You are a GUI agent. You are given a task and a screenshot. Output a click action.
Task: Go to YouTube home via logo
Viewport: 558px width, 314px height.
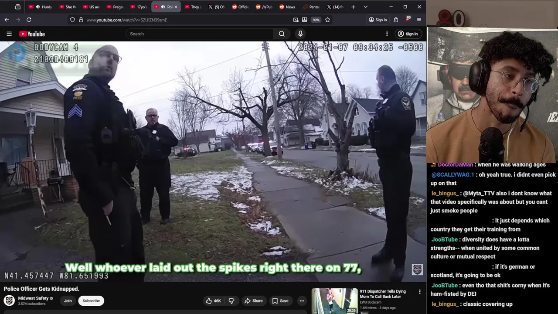point(32,34)
